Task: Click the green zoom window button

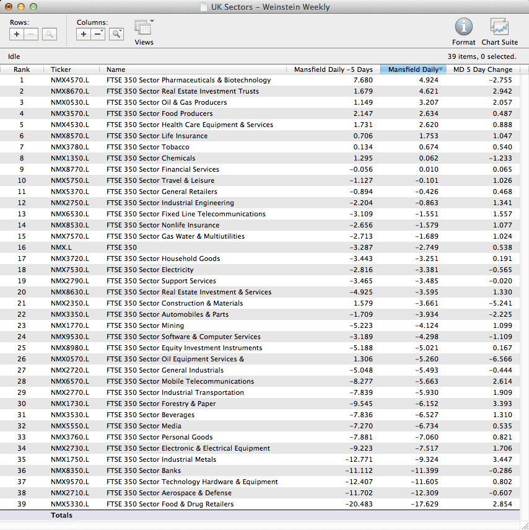Action: (x=33, y=7)
